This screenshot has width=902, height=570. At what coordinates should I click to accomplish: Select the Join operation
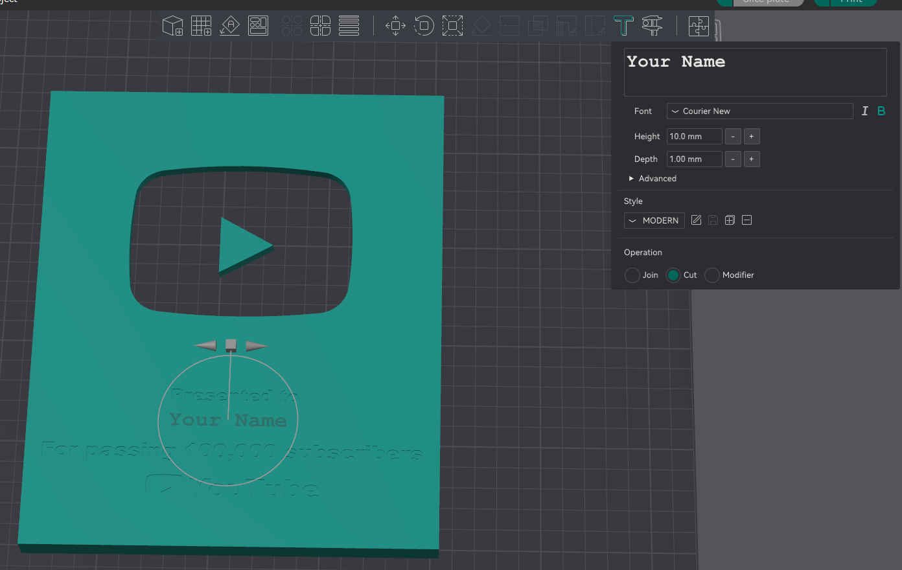click(x=632, y=275)
